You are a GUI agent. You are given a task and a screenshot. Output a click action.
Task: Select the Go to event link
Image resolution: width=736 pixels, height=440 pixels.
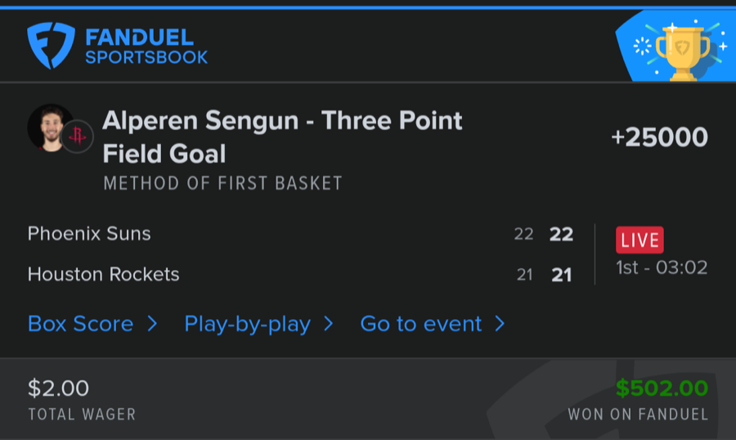coord(420,324)
